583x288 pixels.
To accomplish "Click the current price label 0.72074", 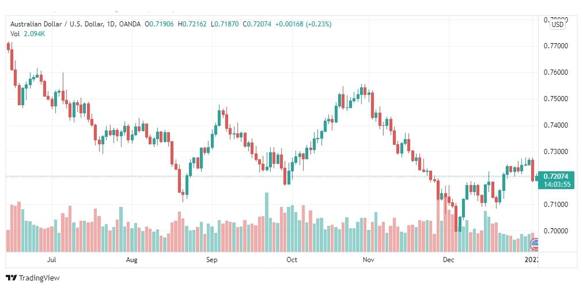I will [555, 176].
